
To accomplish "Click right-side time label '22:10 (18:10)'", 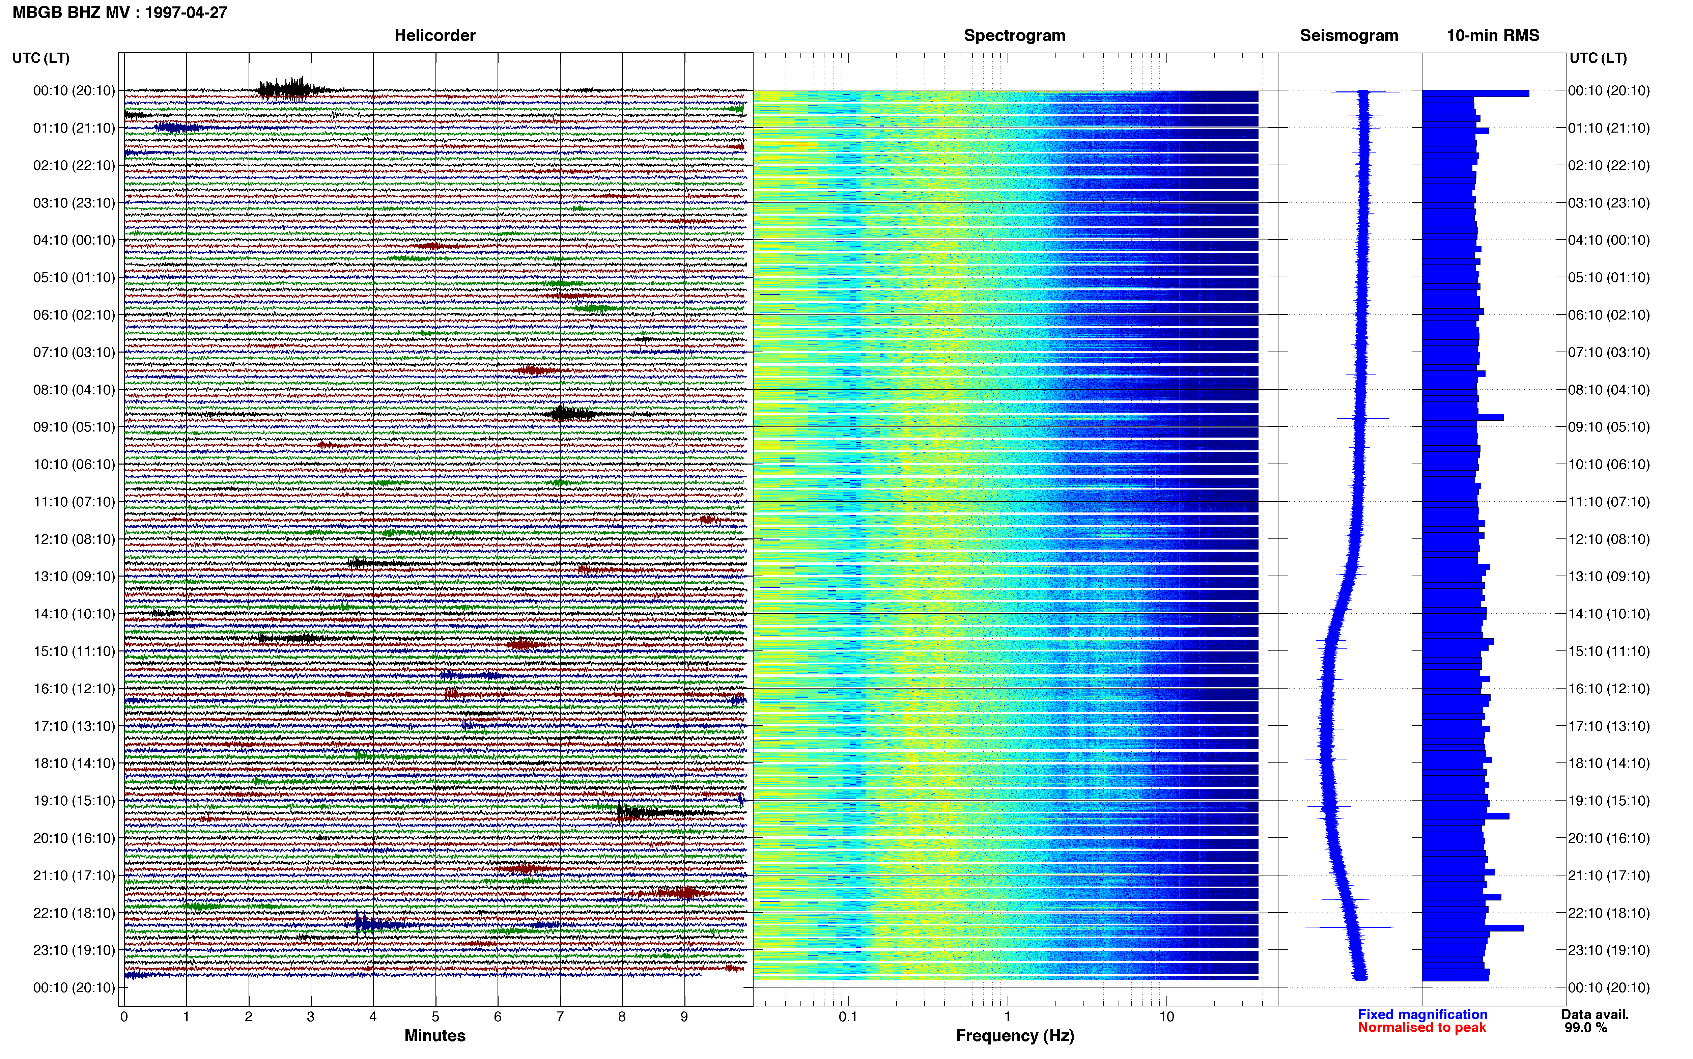I will click(1609, 913).
